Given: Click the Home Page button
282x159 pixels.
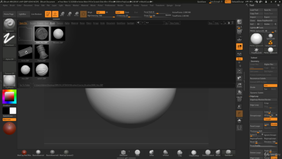Looking at the screenshot, I should tap(9, 14).
